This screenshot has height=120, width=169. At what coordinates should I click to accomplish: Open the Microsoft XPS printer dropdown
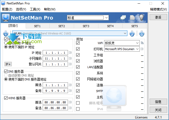122,49
